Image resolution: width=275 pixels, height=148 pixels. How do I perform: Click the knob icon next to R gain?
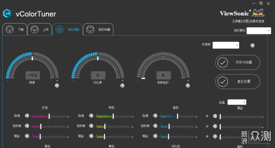[x=215, y=116]
